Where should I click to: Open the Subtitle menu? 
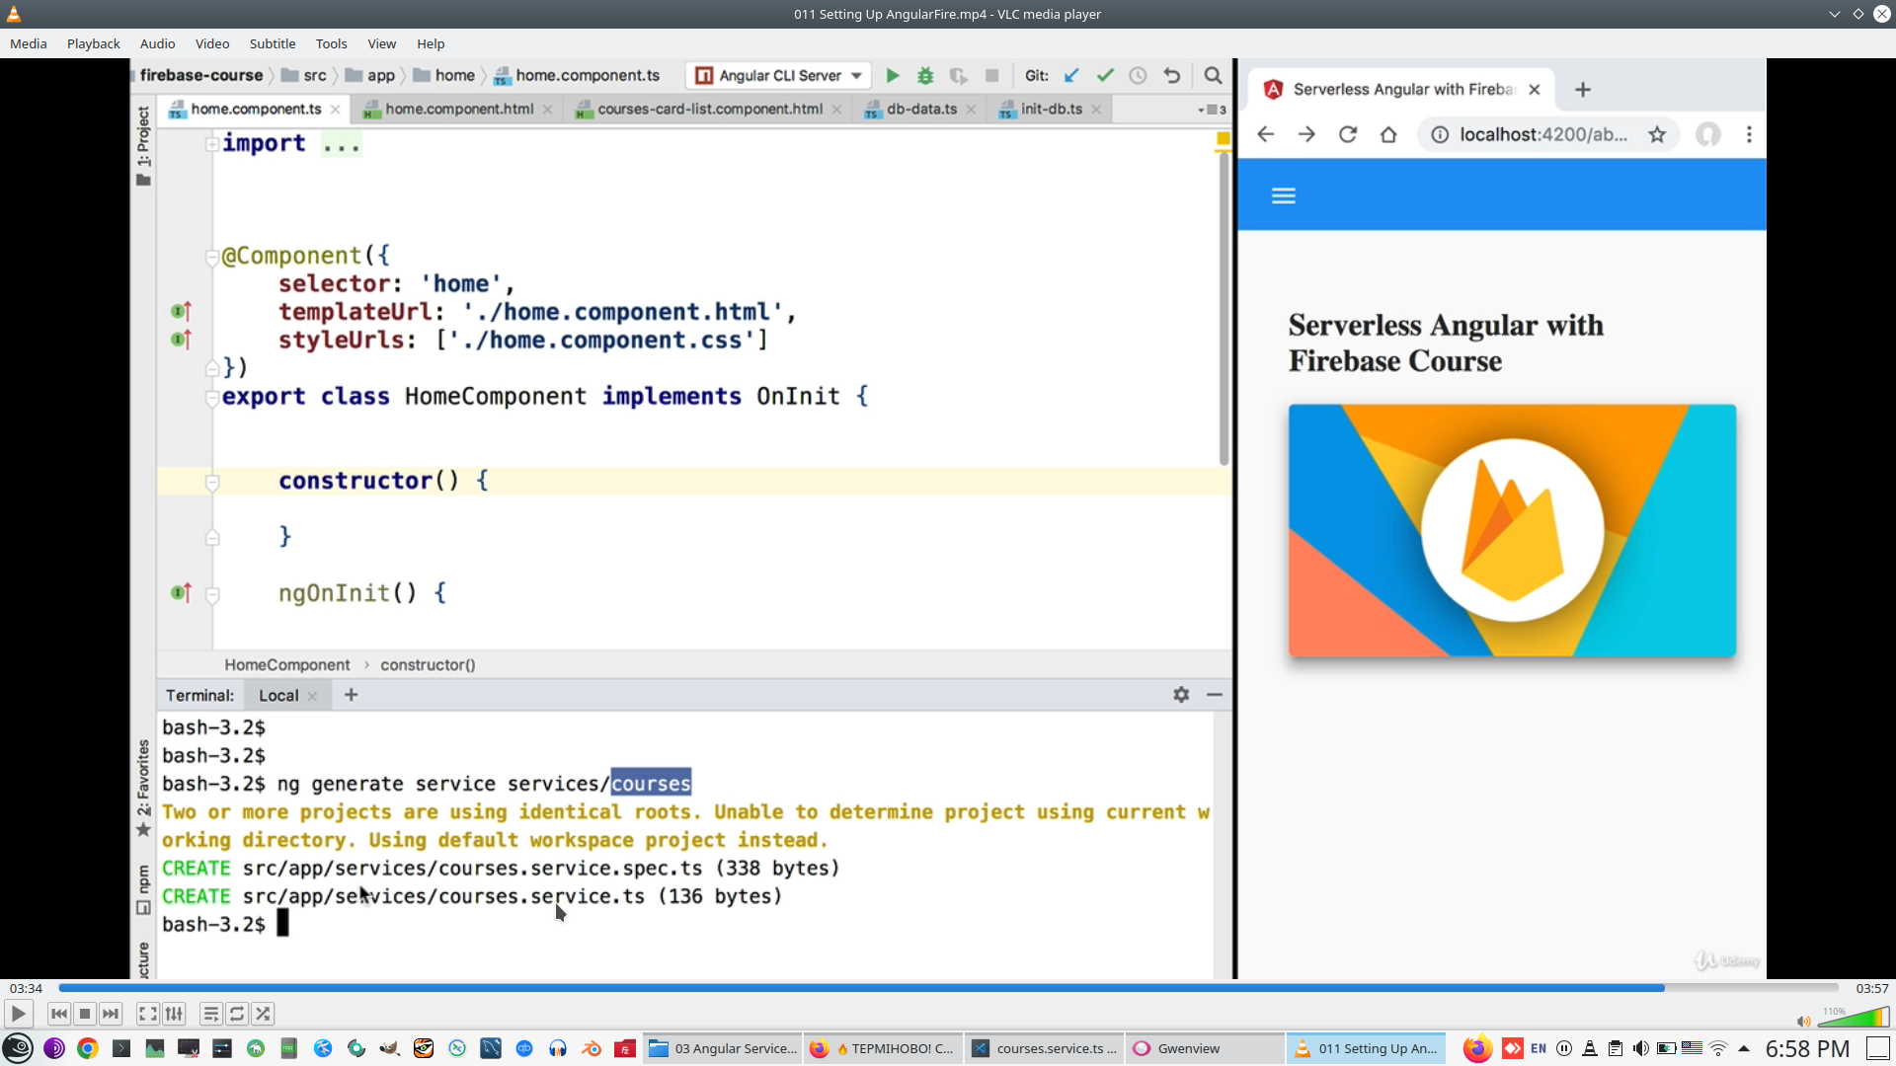pyautogui.click(x=272, y=43)
